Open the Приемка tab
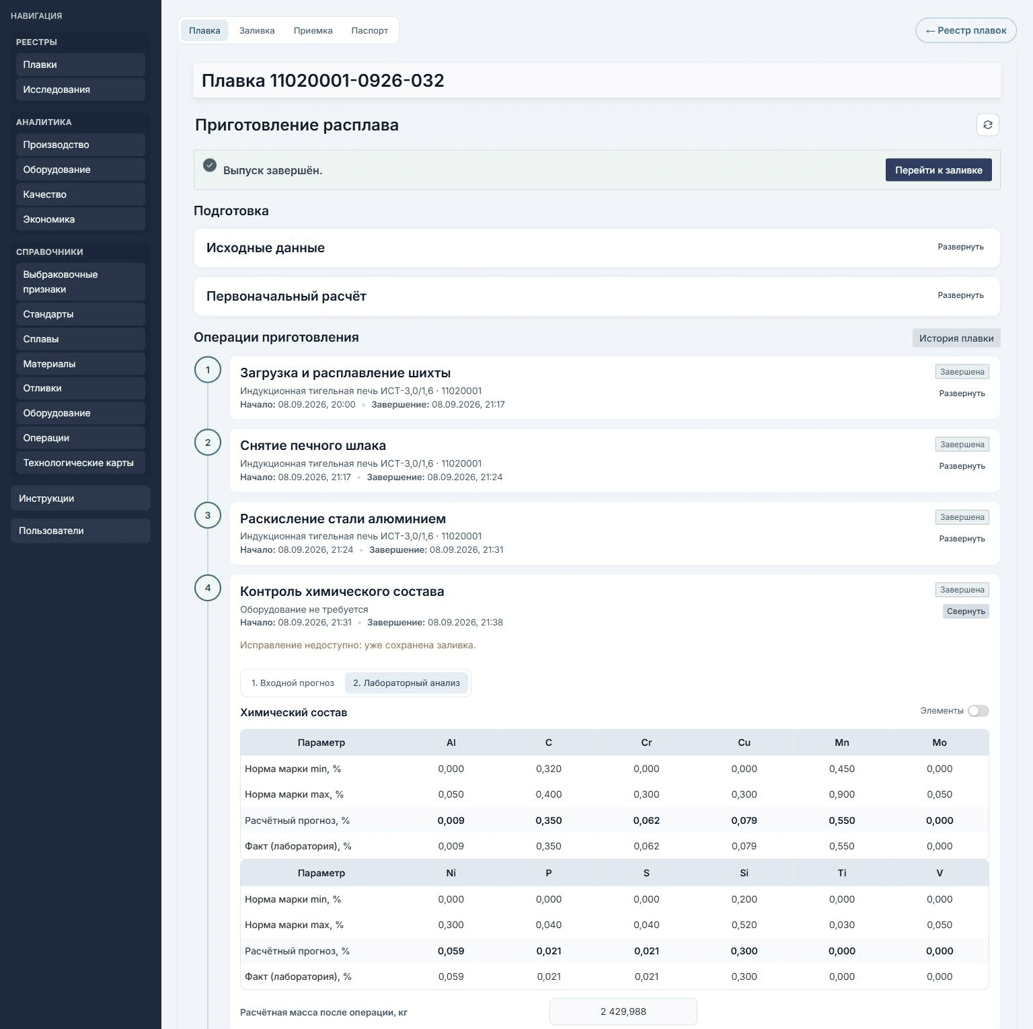The height and width of the screenshot is (1029, 1033). click(313, 30)
